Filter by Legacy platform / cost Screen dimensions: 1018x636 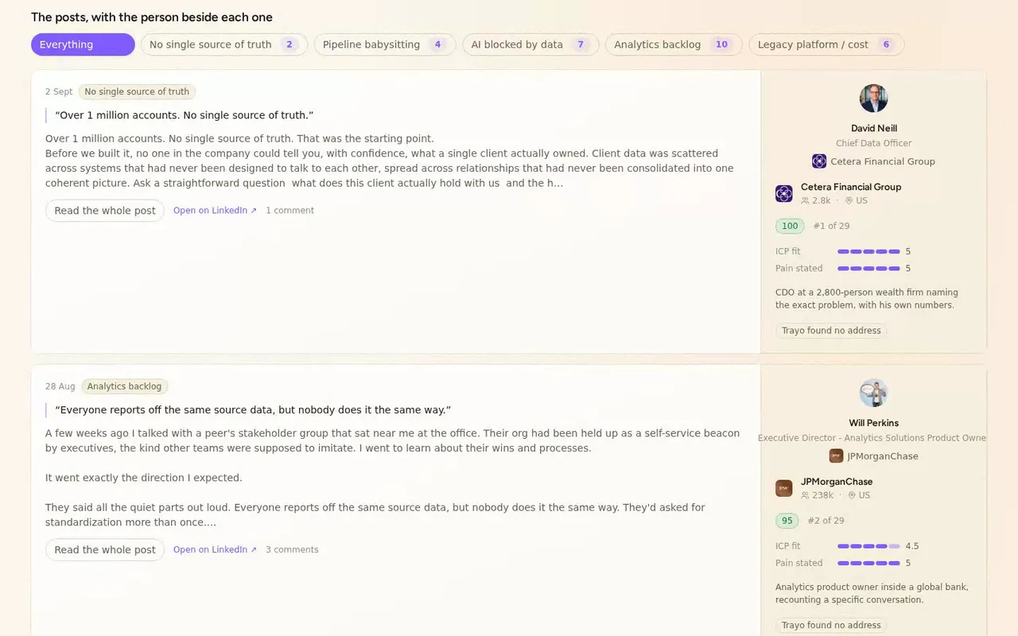(x=826, y=45)
